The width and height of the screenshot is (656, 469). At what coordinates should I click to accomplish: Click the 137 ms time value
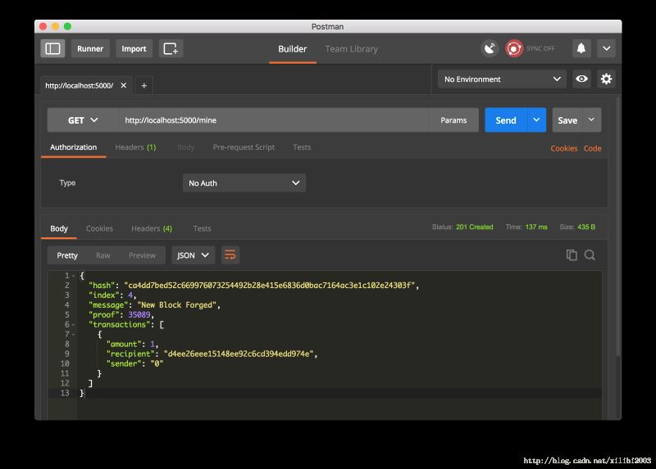click(x=536, y=227)
